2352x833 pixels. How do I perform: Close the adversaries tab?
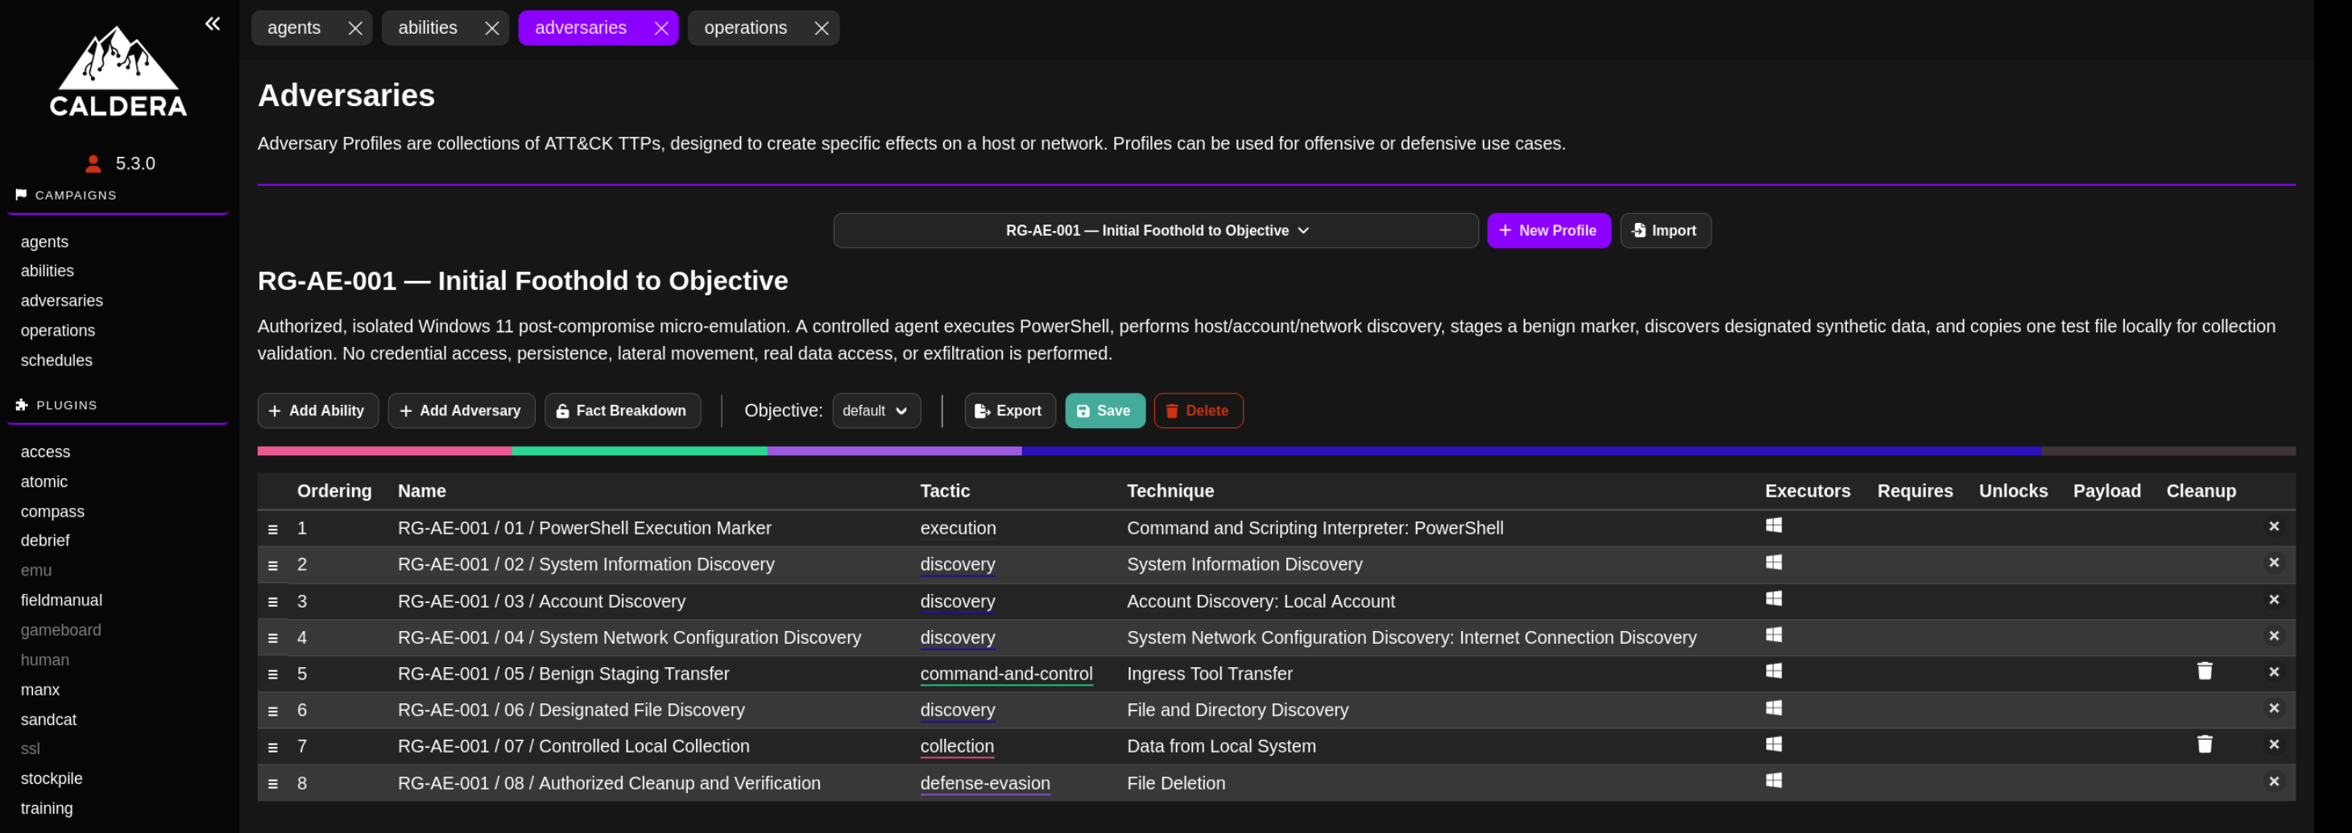pos(662,28)
